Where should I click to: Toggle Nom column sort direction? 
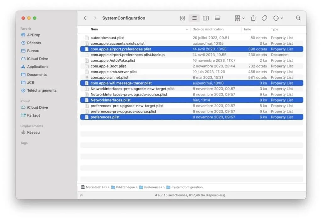click(x=94, y=29)
